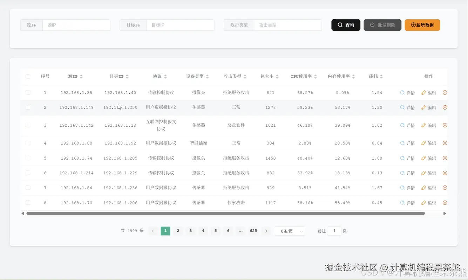
Task: Click the delete icon for row 192.168.1.70
Action: click(x=445, y=202)
